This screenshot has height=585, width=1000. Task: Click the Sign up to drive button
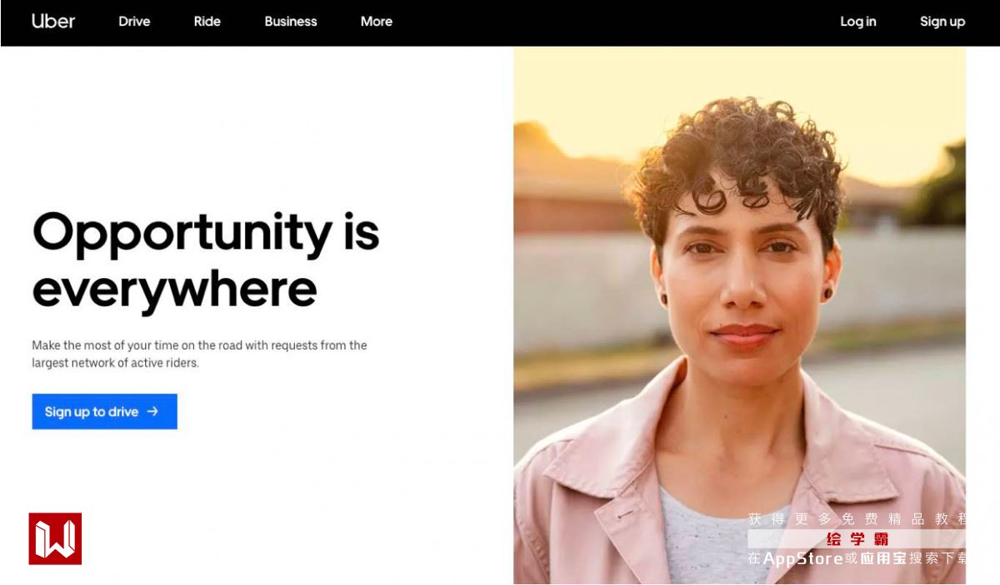(105, 411)
